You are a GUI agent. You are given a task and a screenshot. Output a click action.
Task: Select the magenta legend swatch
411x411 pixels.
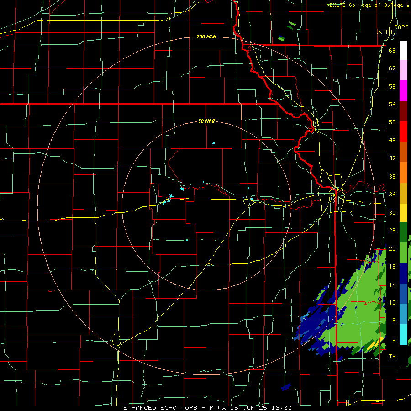[x=403, y=91]
